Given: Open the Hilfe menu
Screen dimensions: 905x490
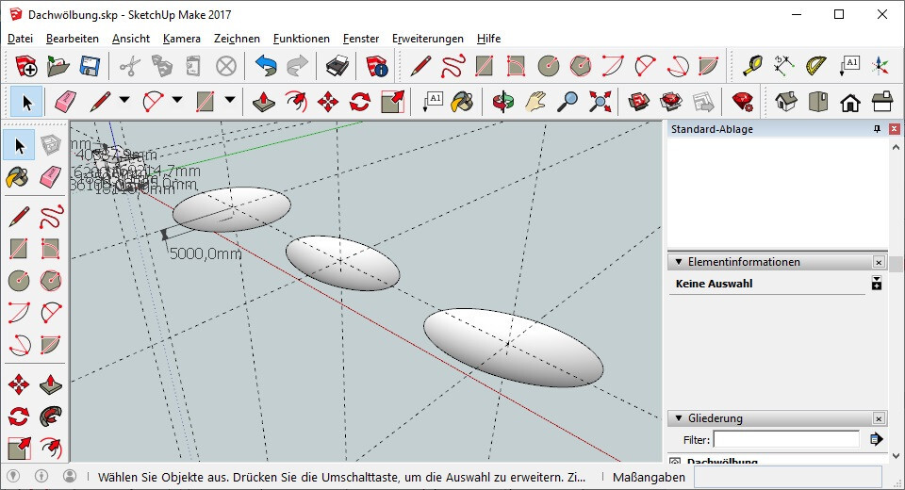Looking at the screenshot, I should pyautogui.click(x=488, y=39).
